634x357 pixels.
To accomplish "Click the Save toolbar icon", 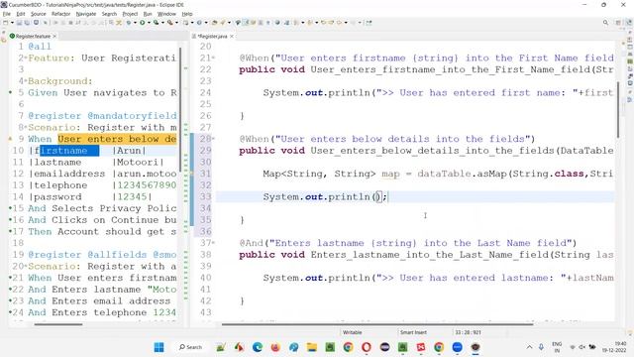I will click(x=19, y=23).
